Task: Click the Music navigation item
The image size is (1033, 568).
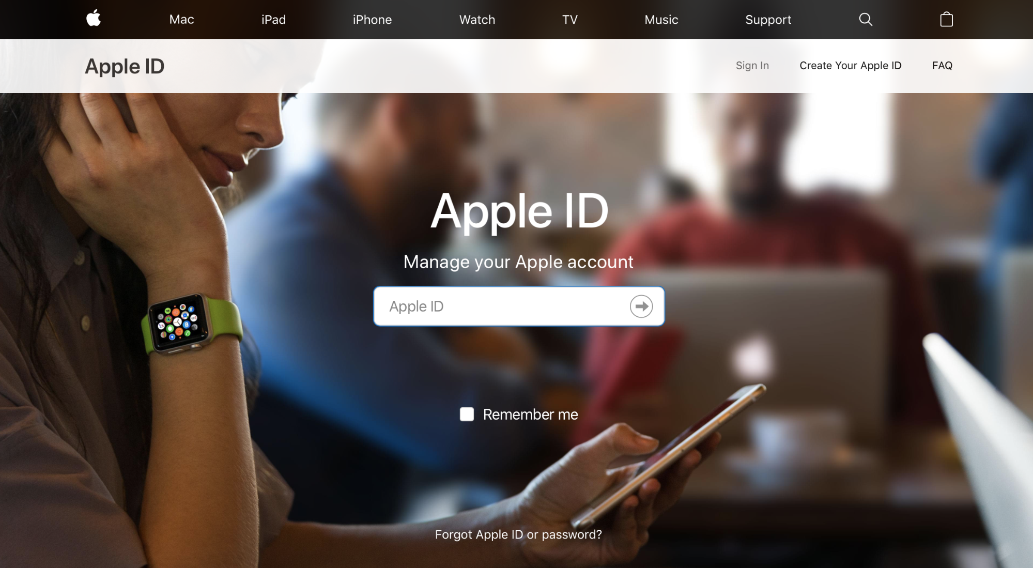Action: pos(661,20)
